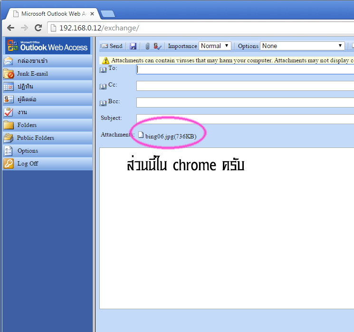Viewport: 354px width, 332px height.
Task: Open address book next to Bcc
Action: click(x=103, y=103)
